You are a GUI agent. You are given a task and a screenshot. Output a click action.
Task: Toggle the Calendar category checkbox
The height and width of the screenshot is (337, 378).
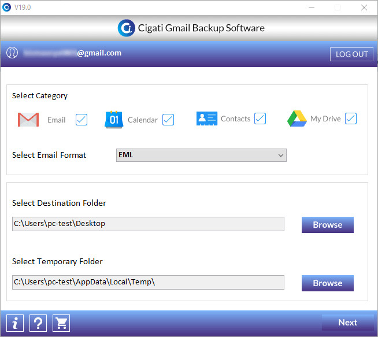[168, 120]
